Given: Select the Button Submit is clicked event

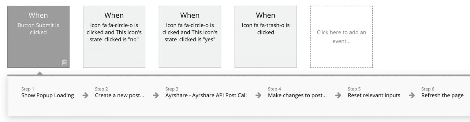Looking at the screenshot, I should pos(38,37).
